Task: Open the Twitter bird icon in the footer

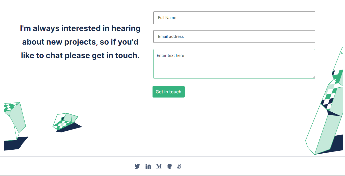Action: point(137,166)
